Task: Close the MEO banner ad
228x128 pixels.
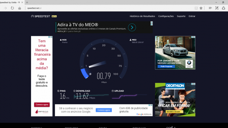Action: click(x=152, y=22)
